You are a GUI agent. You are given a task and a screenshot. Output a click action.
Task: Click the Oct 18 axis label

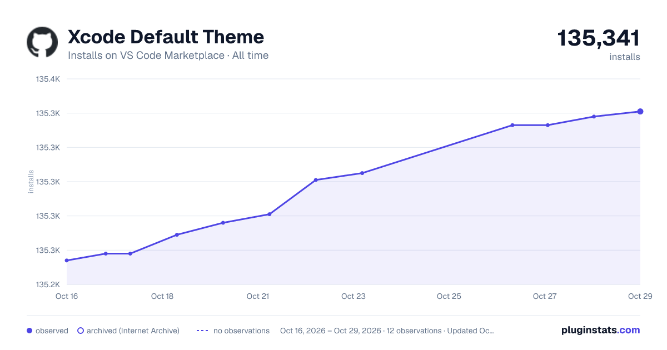(x=162, y=296)
